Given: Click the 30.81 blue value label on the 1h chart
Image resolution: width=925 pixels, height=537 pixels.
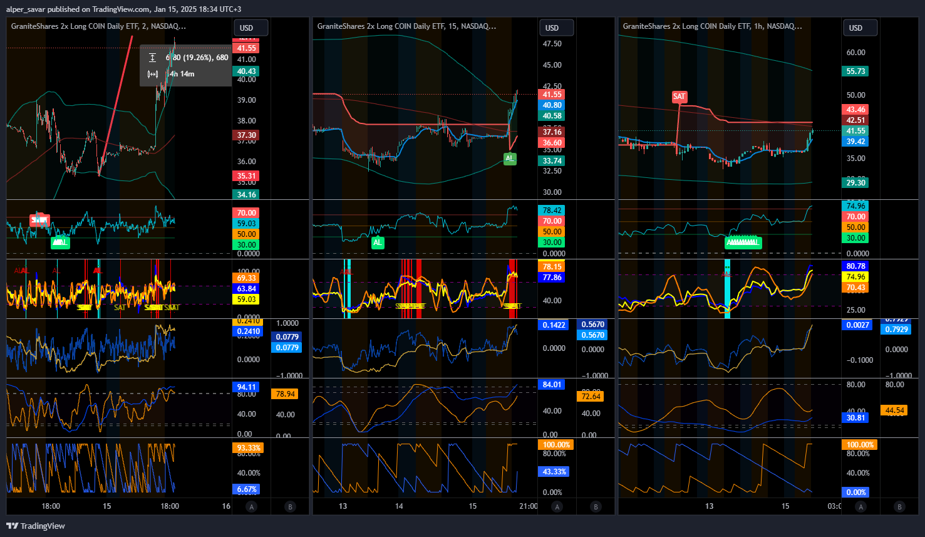Looking at the screenshot, I should pos(855,418).
